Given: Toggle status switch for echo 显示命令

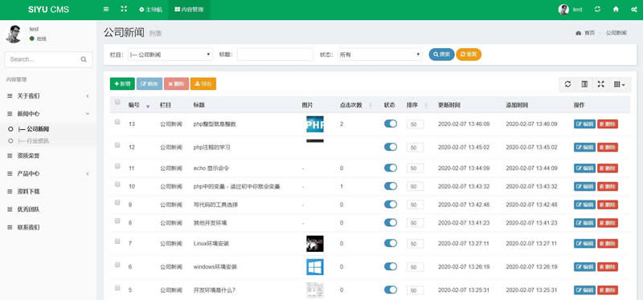Looking at the screenshot, I should click(391, 168).
